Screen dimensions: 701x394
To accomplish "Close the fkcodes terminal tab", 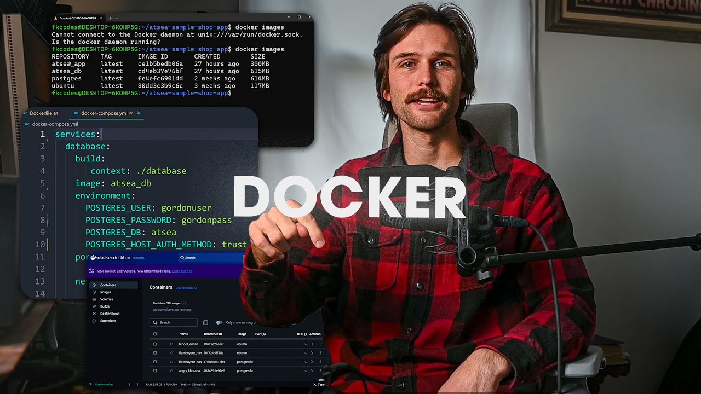I will 100,18.
